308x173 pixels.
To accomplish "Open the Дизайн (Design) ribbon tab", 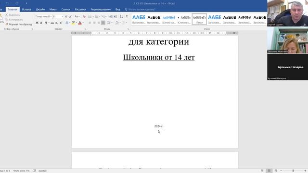I will pyautogui.click(x=40, y=10).
